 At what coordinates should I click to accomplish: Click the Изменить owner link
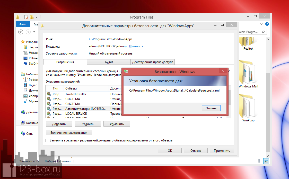(x=136, y=46)
